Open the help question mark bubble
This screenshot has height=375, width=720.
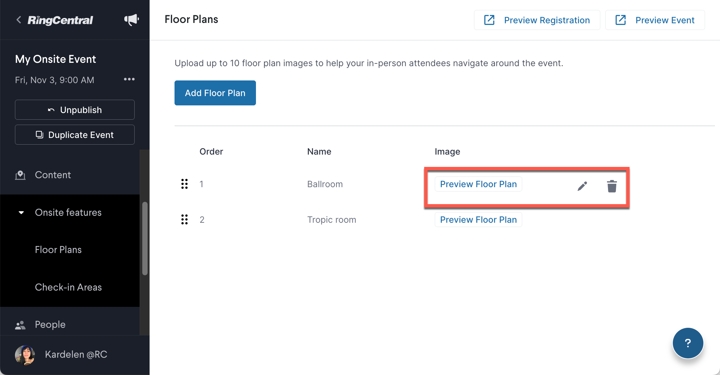point(688,343)
